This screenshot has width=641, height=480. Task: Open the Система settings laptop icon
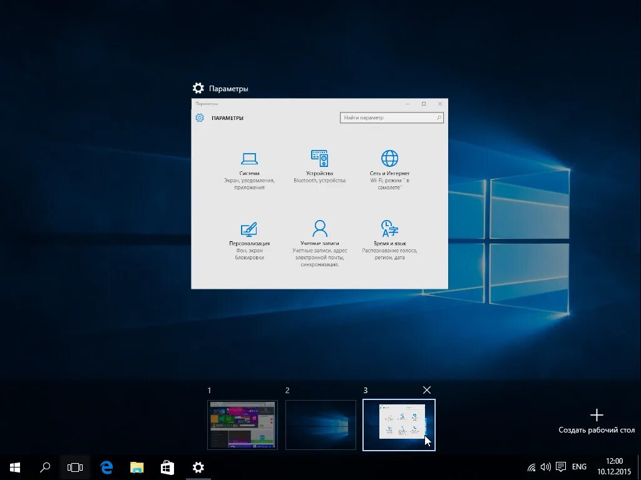click(x=249, y=158)
